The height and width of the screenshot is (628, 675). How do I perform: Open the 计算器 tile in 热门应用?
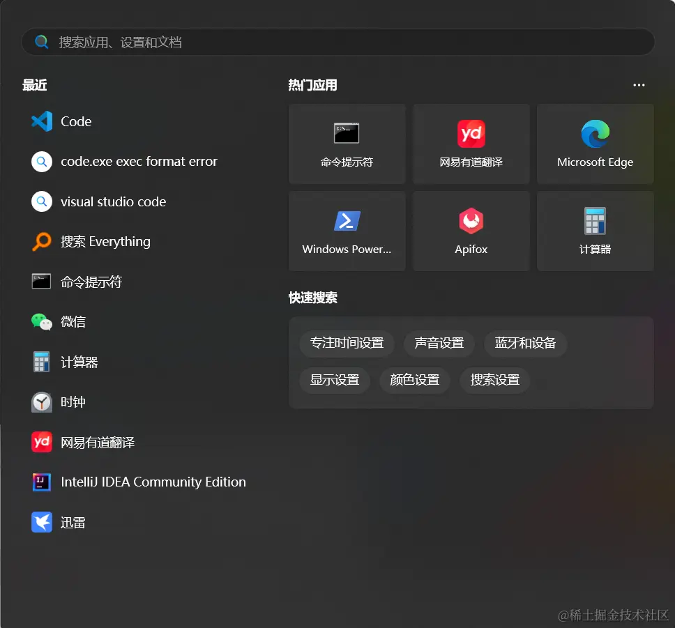[596, 231]
